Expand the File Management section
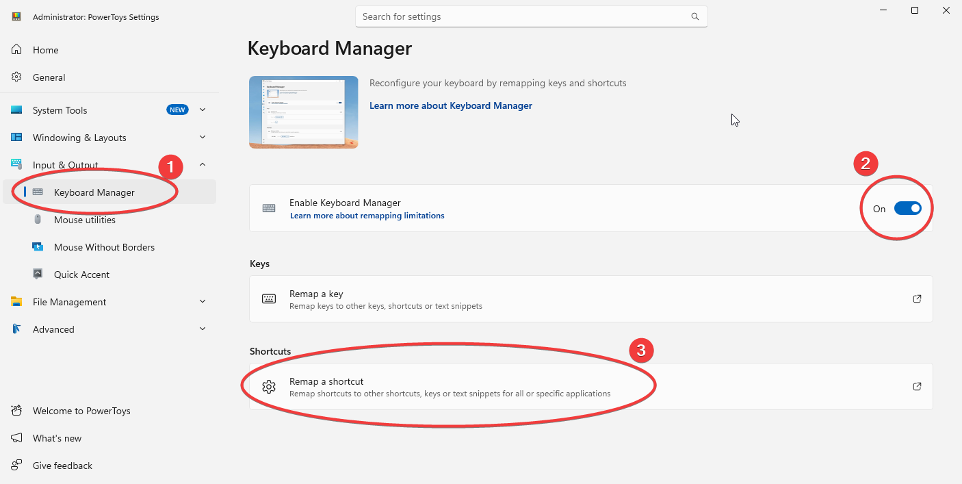Screen dimensions: 962x484 pos(203,301)
